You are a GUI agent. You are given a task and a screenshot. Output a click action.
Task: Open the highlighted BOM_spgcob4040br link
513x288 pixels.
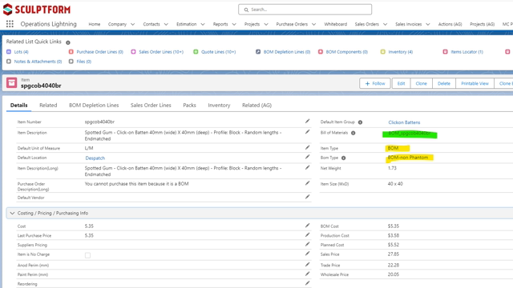point(410,134)
